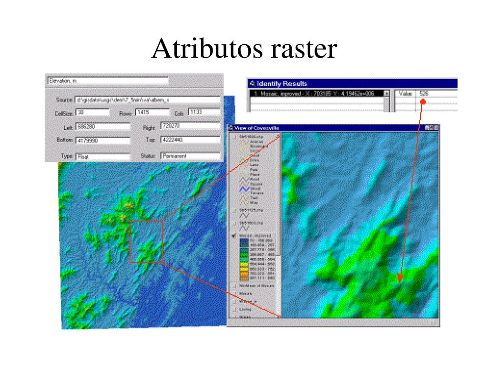Click the brown highest elevation swatch
This screenshot has height=366, width=488.
[244, 278]
